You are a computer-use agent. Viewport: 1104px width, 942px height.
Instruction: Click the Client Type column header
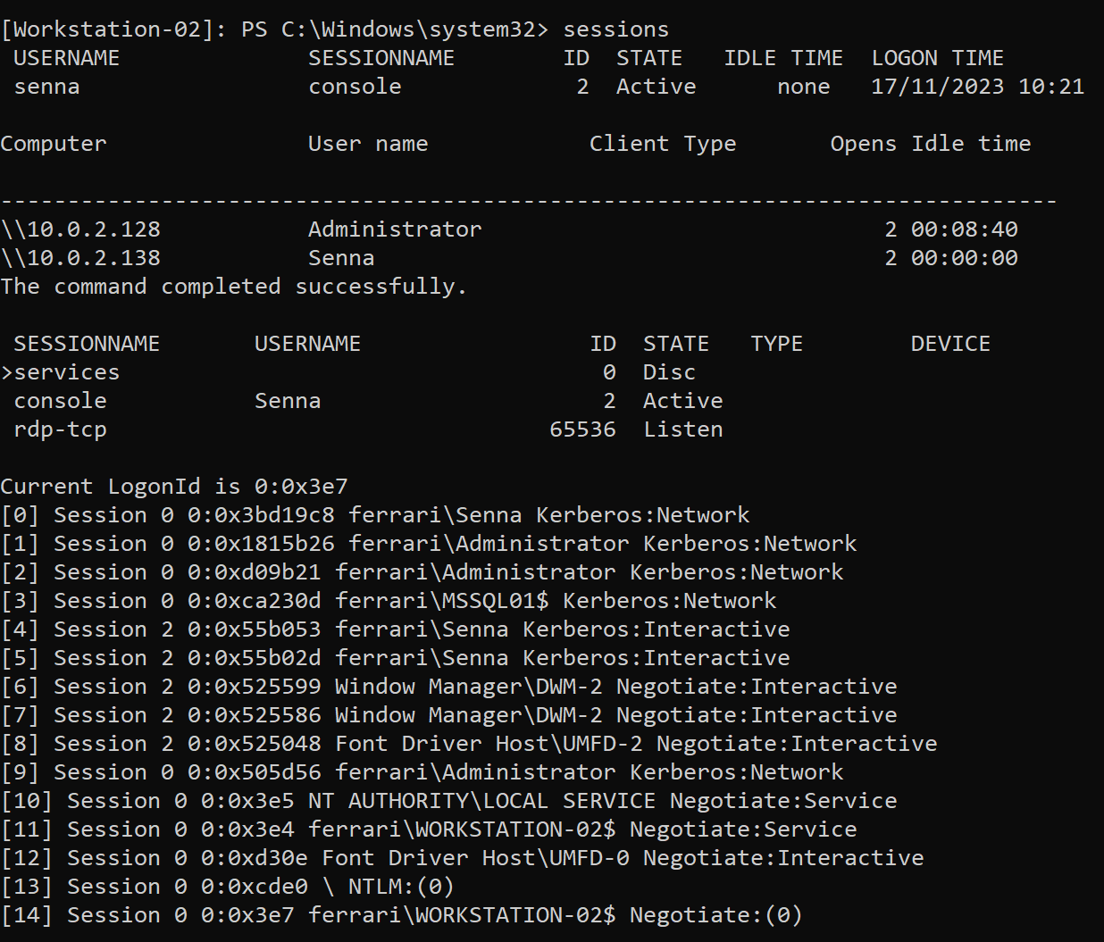coord(662,144)
